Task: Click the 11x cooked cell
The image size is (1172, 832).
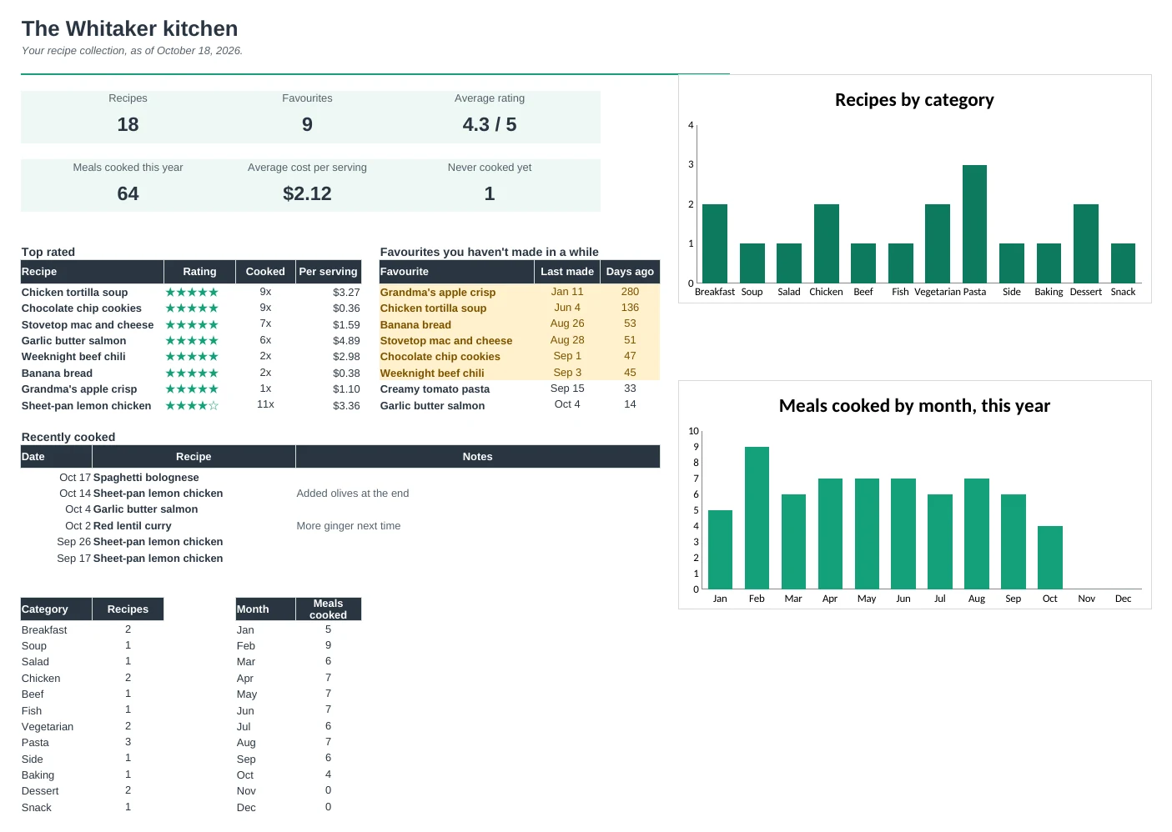Action: click(x=265, y=405)
